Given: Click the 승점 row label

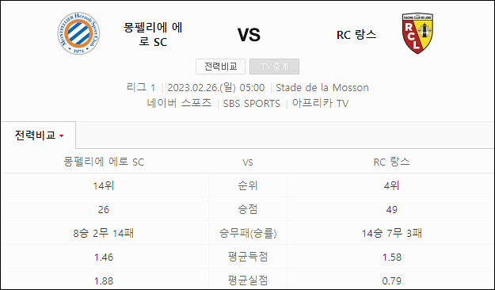Looking at the screenshot, I should [x=248, y=209].
